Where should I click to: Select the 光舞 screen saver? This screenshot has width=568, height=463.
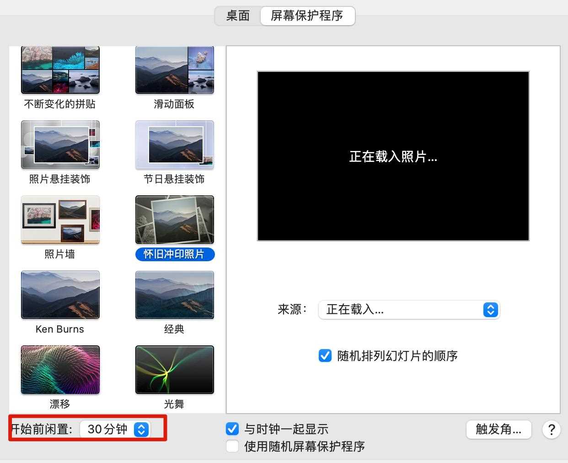(174, 370)
